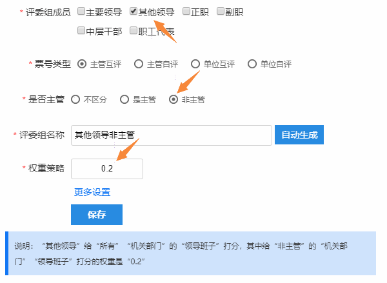Viewport: 387px width, 283px height.
Task: Enable the 副职 checkbox
Action: pos(221,12)
